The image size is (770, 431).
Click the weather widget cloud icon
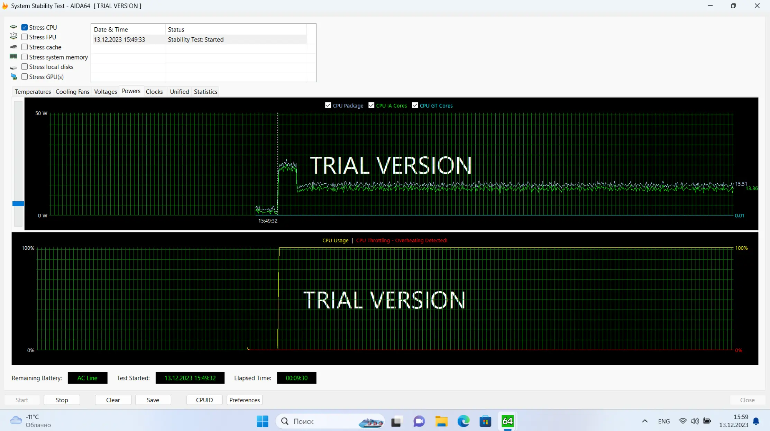pos(16,420)
